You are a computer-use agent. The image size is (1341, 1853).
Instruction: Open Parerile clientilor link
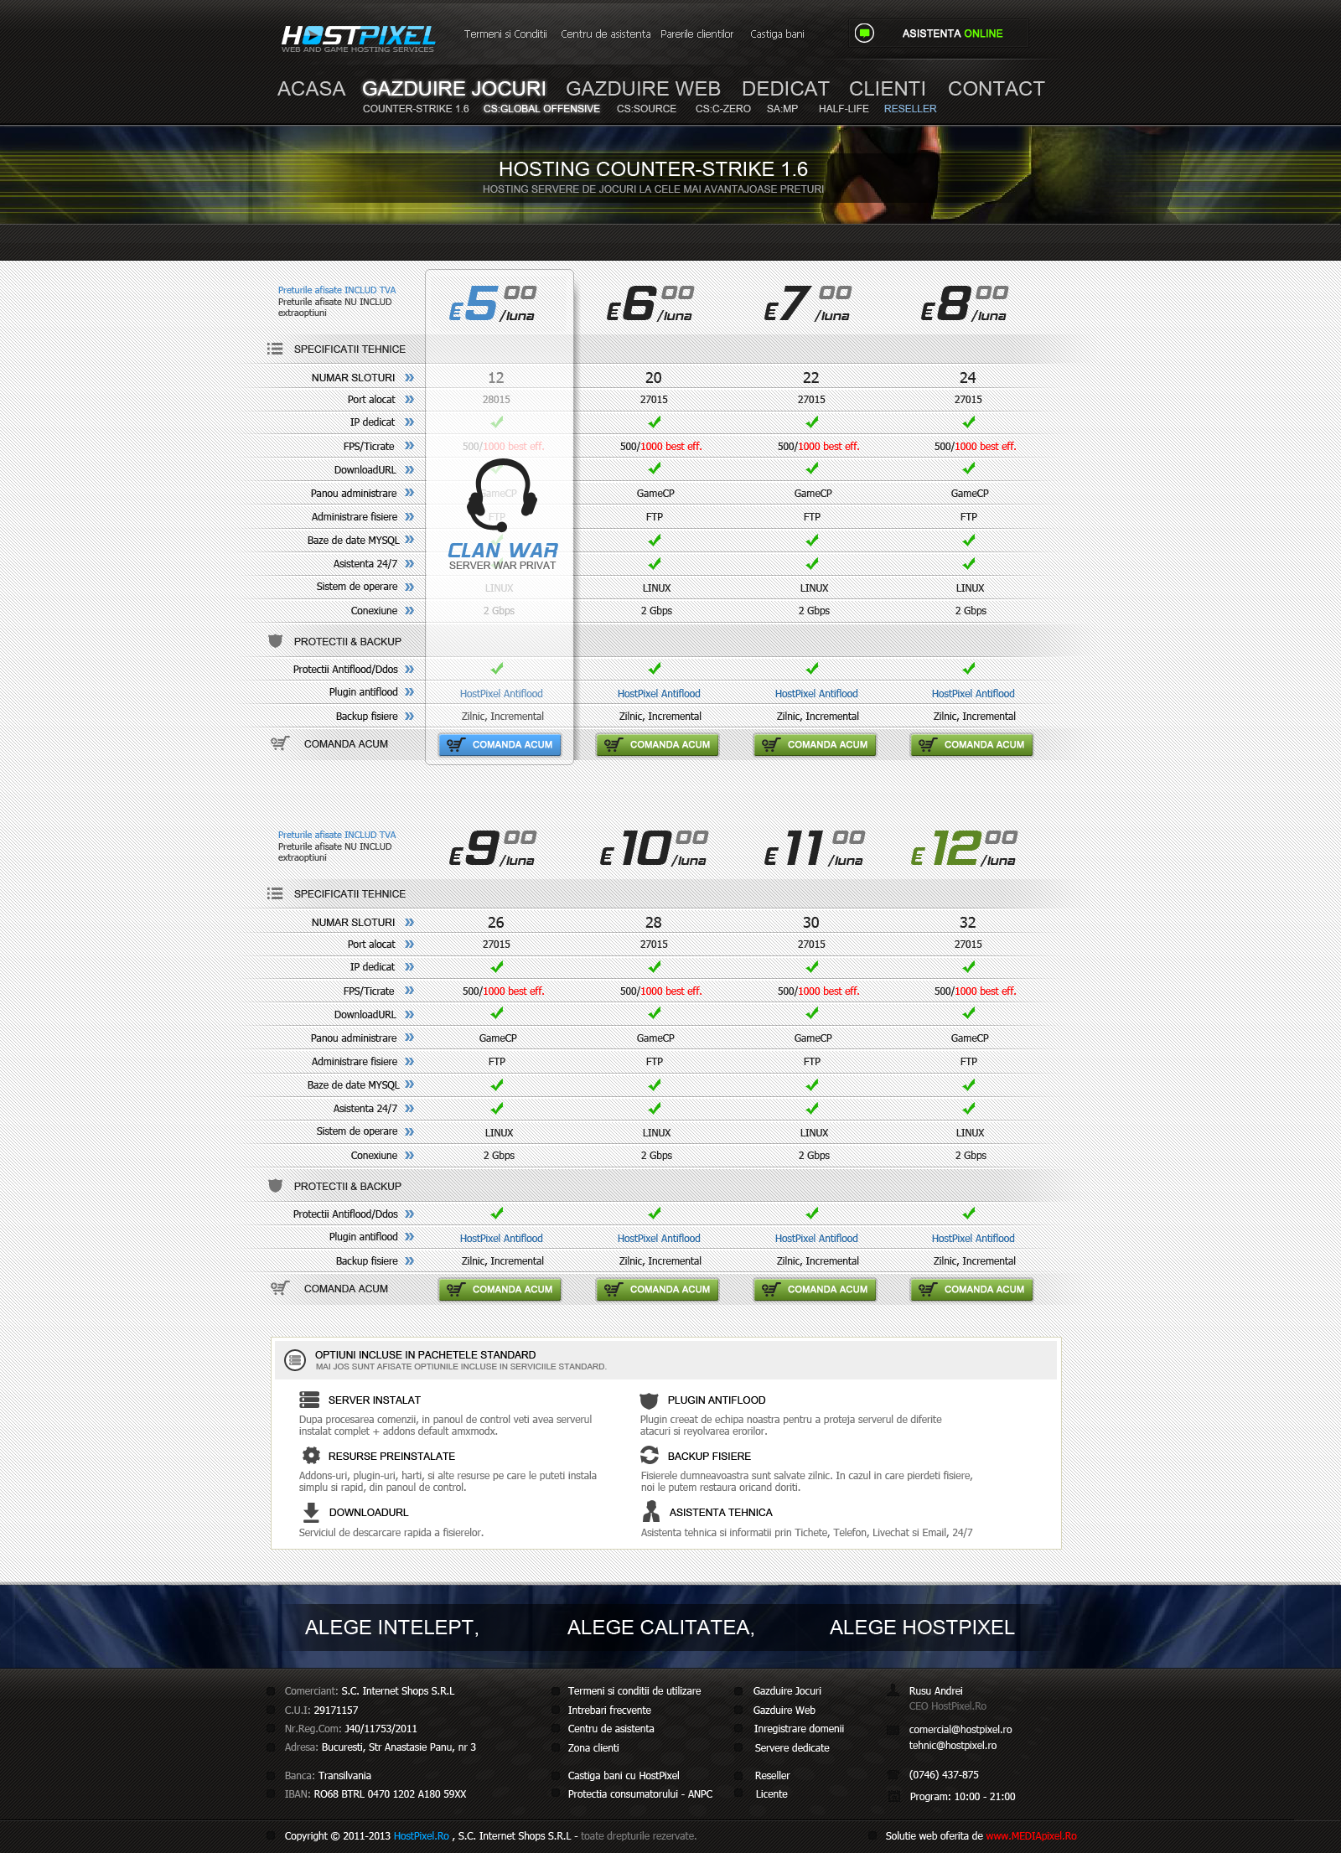(696, 34)
